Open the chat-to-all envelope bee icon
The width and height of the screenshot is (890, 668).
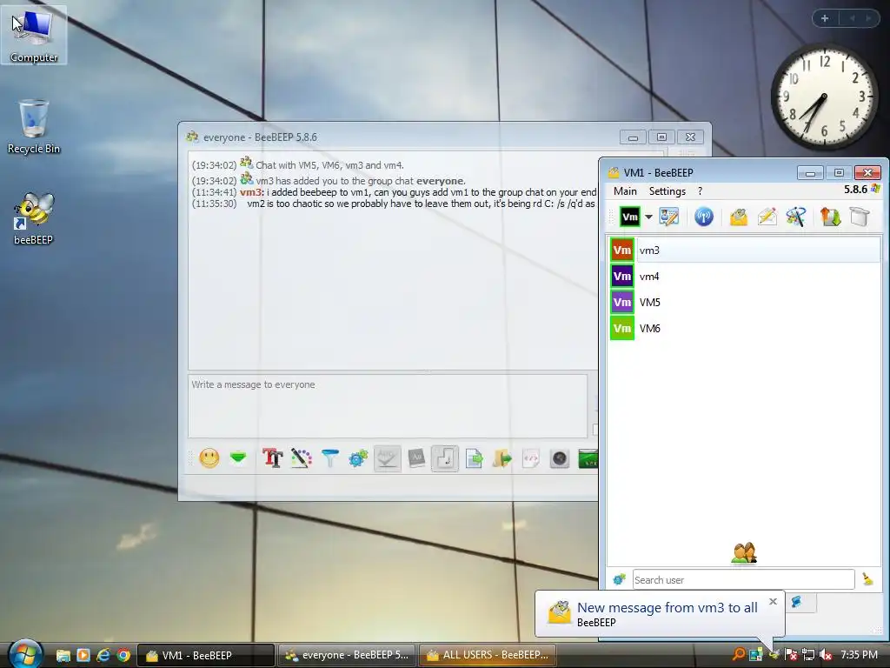pyautogui.click(x=739, y=217)
